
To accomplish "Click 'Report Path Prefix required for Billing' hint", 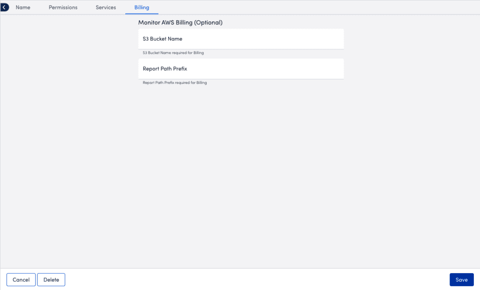I will (x=175, y=82).
